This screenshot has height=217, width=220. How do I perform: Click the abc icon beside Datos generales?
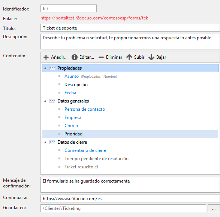(x=52, y=101)
